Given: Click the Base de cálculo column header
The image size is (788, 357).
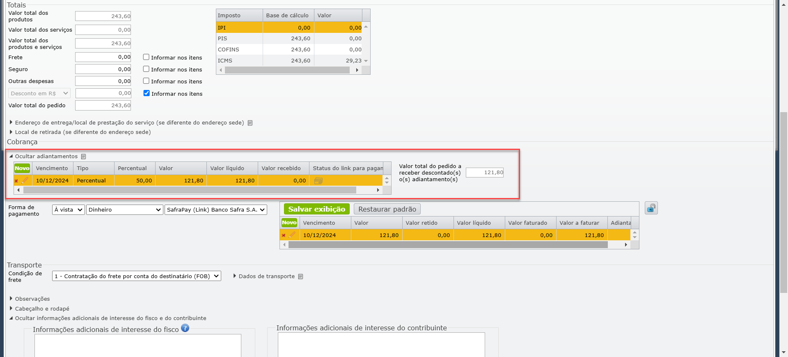Looking at the screenshot, I should (x=289, y=16).
